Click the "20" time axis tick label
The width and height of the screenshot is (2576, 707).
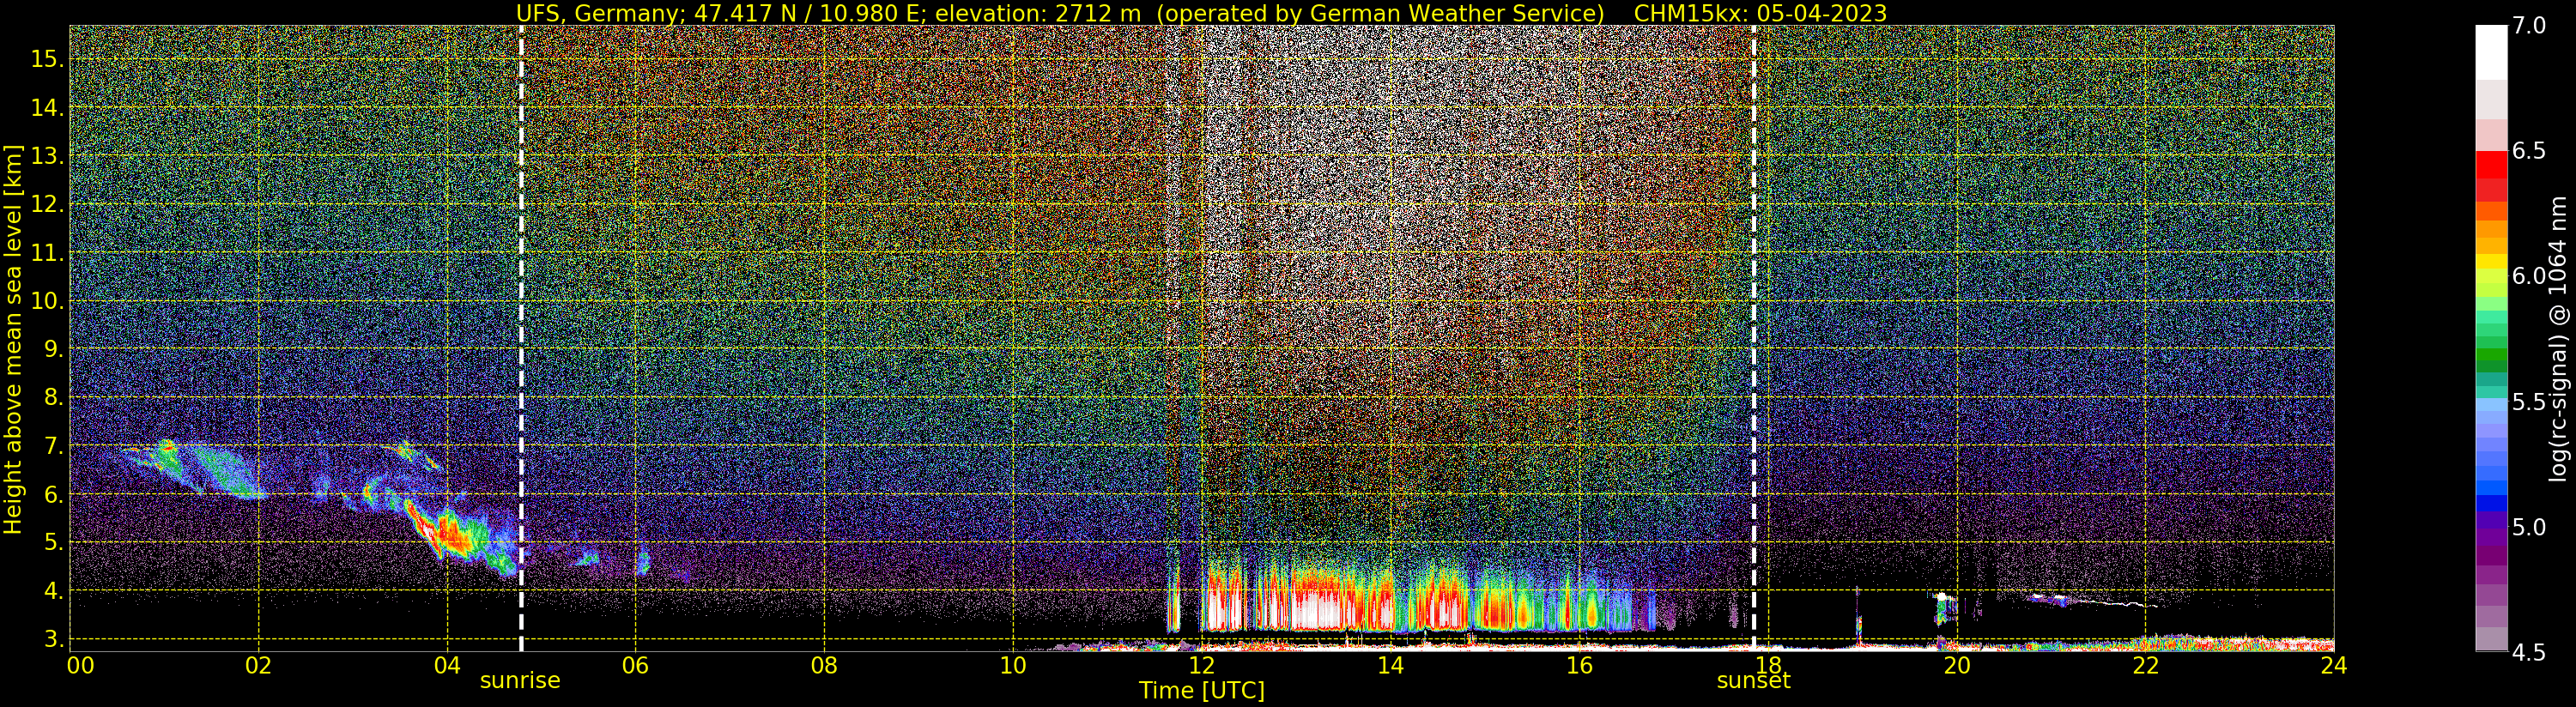coord(1957,666)
